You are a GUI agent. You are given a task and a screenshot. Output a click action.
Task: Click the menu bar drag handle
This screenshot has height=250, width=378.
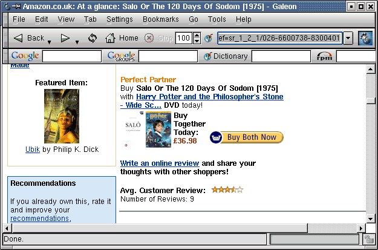click(x=5, y=19)
